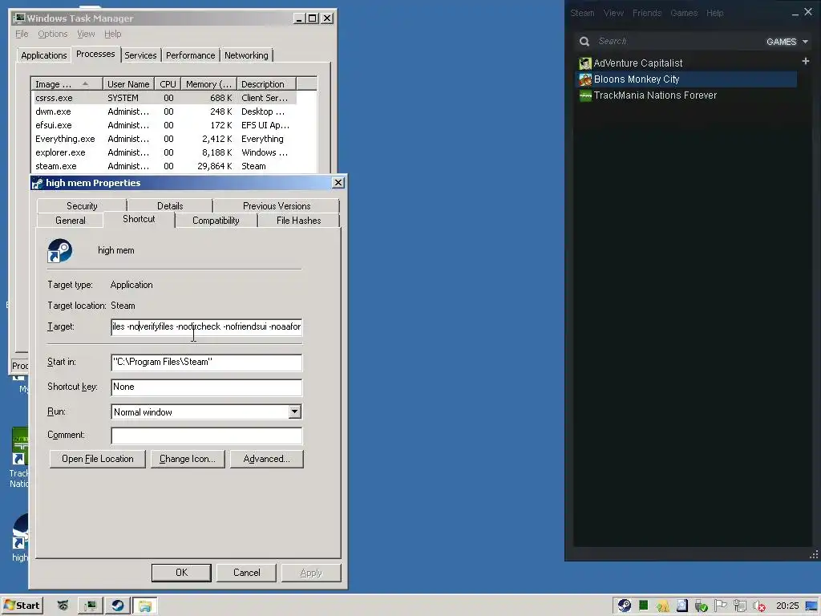Open the Run dropdown arrow
Viewport: 821px width, 616px height.
coord(295,411)
